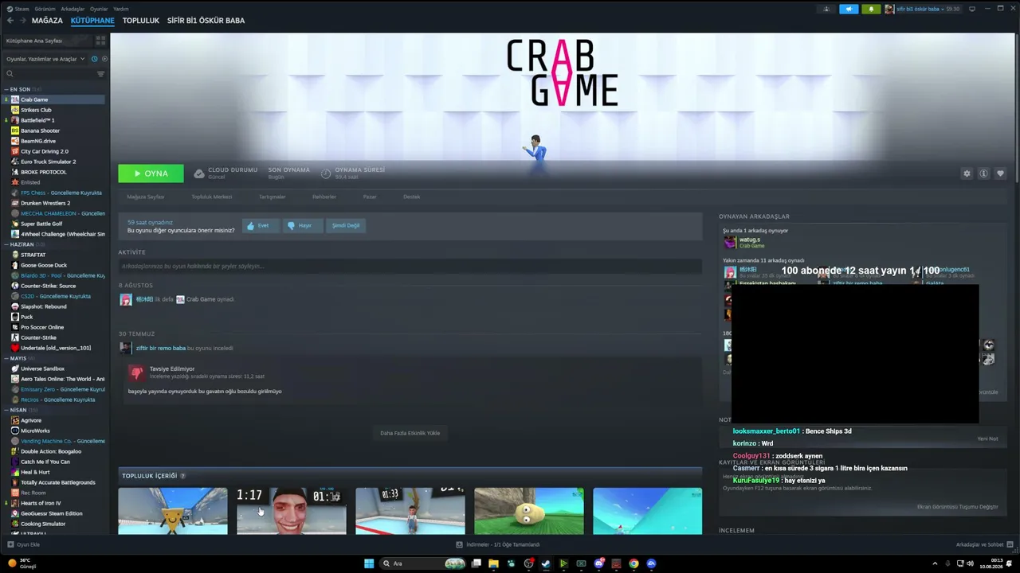This screenshot has height=573, width=1020.
Task: Launch Crab Game with OYNA button
Action: [x=151, y=173]
